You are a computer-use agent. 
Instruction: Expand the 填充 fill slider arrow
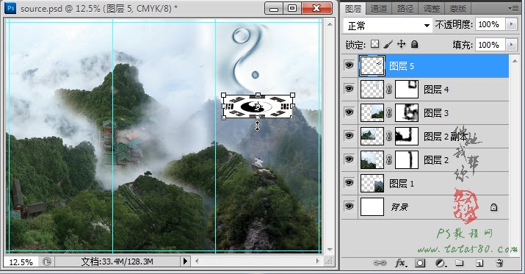511,45
